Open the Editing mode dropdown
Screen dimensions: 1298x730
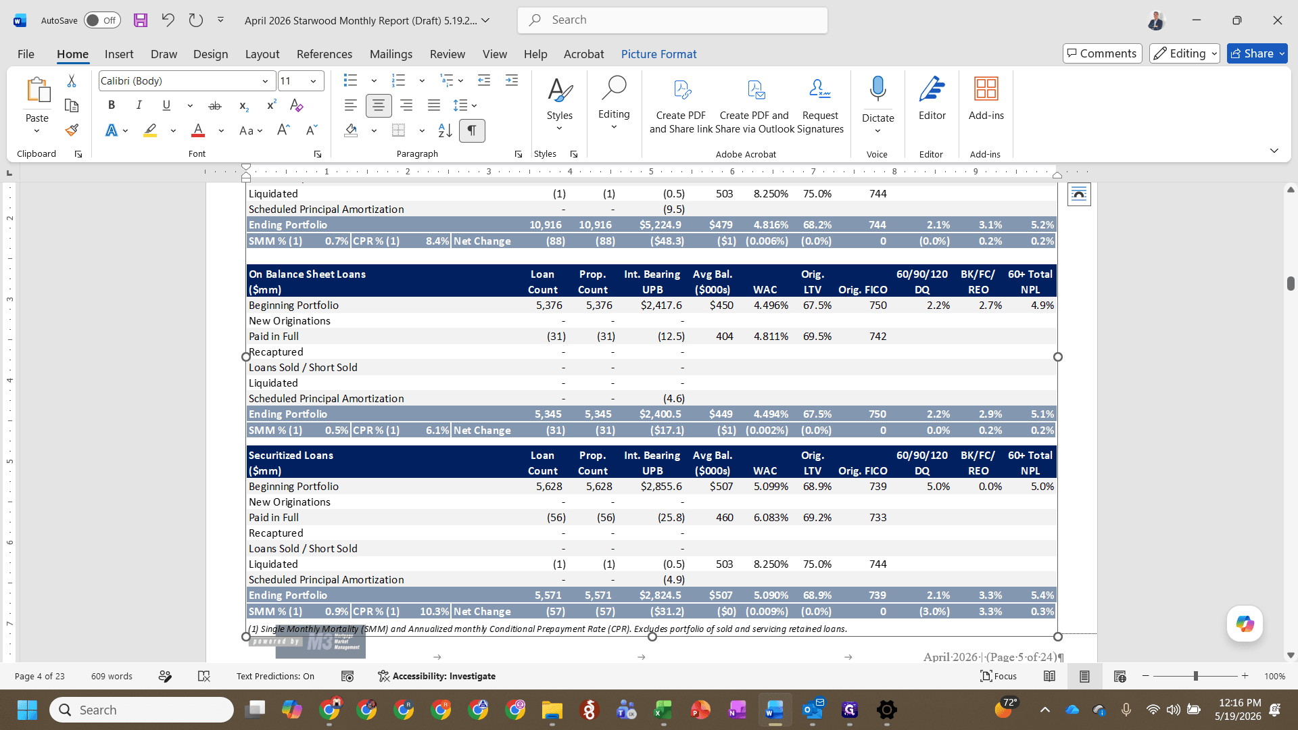(x=1184, y=53)
